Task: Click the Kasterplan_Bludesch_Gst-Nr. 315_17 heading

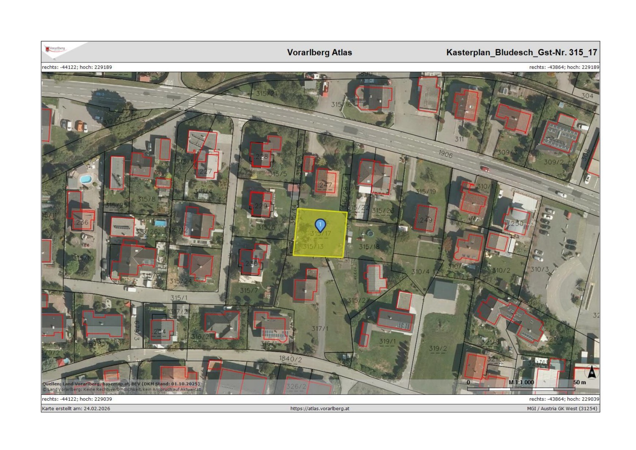Action: click(x=521, y=53)
